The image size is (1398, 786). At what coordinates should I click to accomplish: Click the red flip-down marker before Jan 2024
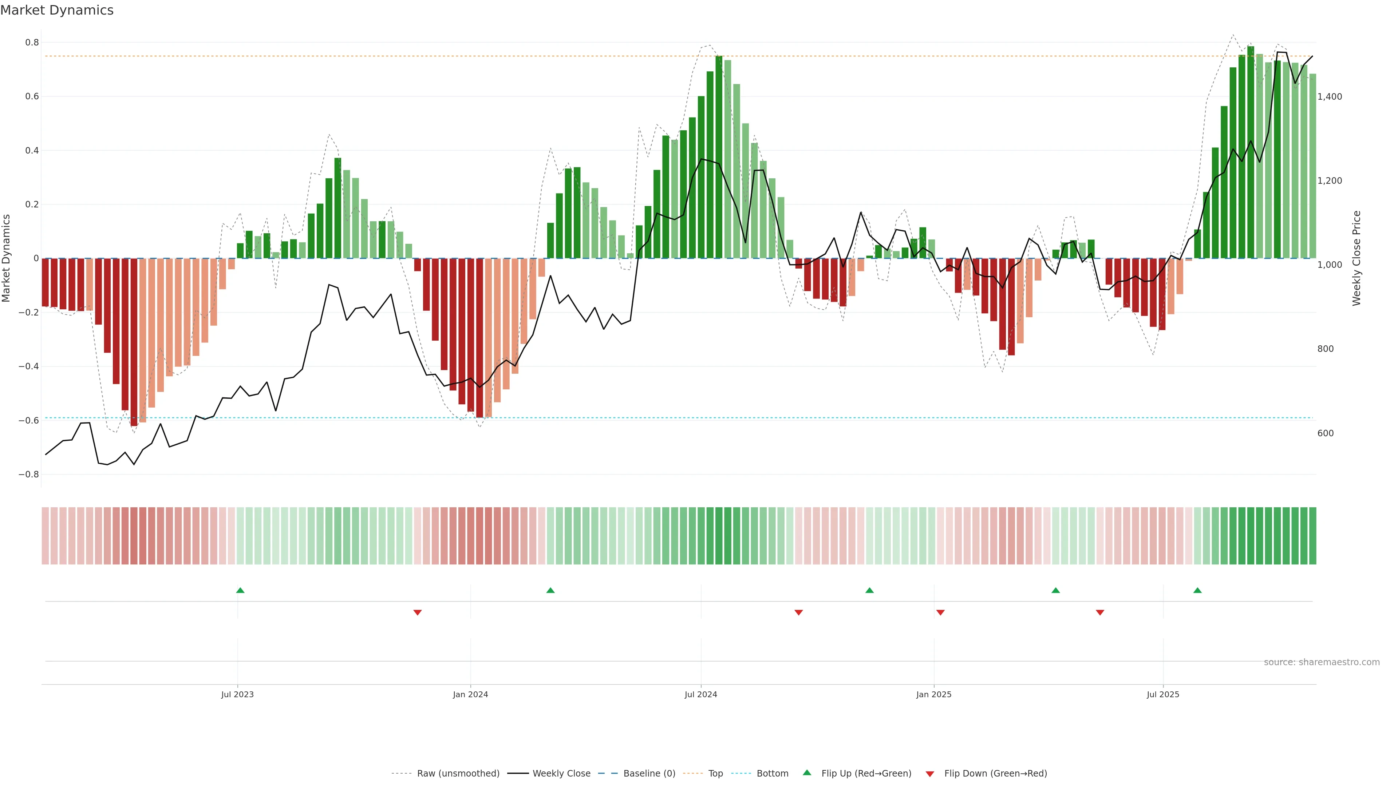(417, 612)
